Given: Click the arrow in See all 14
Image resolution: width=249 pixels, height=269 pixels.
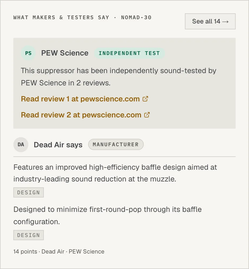Looking at the screenshot, I should (x=225, y=22).
